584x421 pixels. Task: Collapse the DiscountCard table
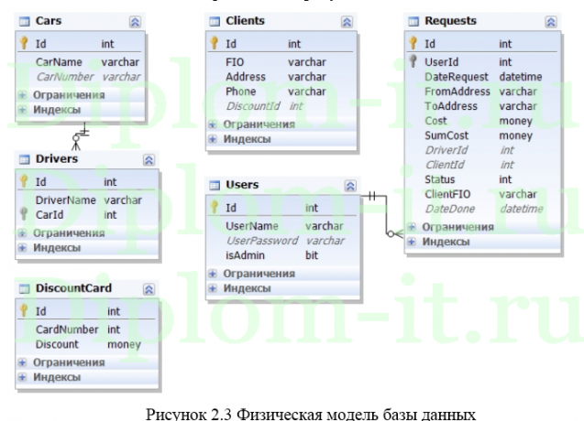[149, 289]
